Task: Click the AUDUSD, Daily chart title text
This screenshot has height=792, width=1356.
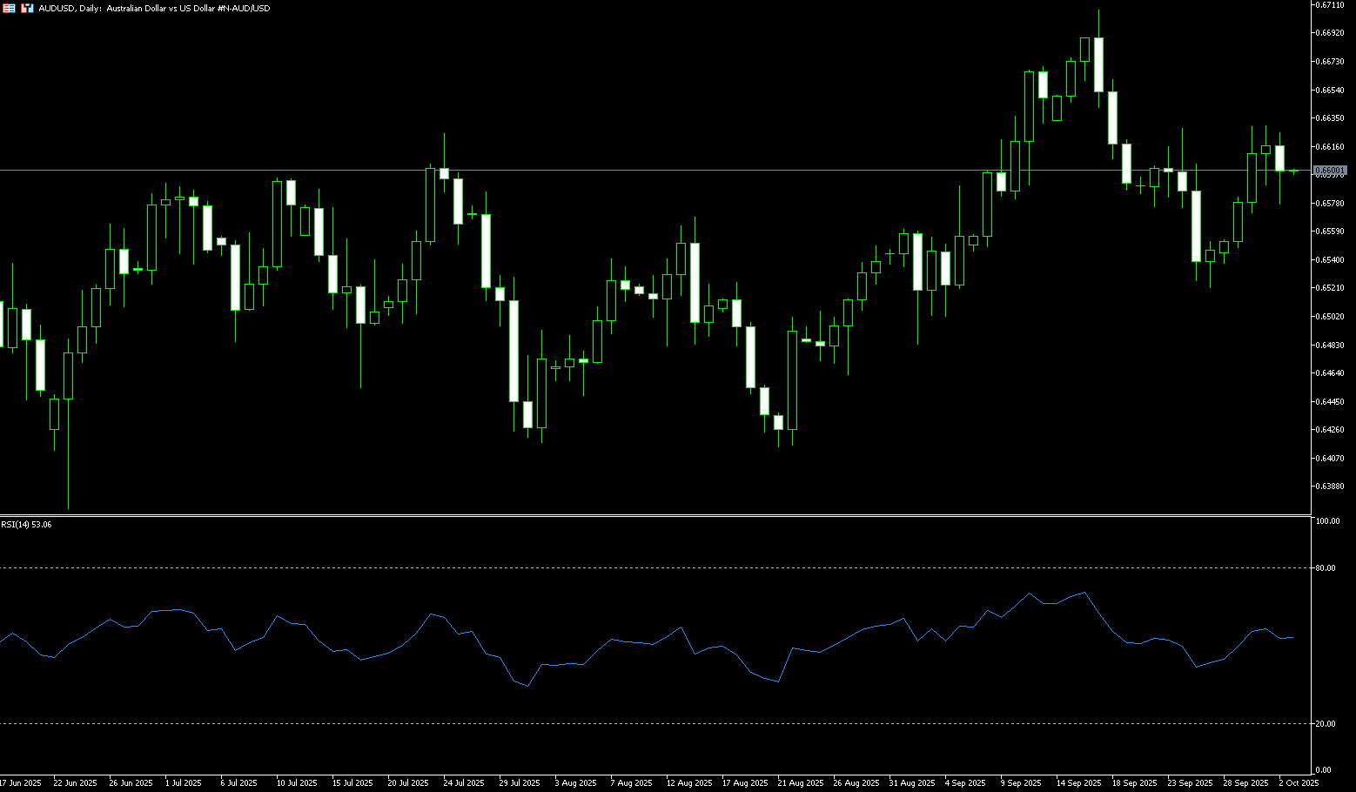Action: tap(154, 8)
